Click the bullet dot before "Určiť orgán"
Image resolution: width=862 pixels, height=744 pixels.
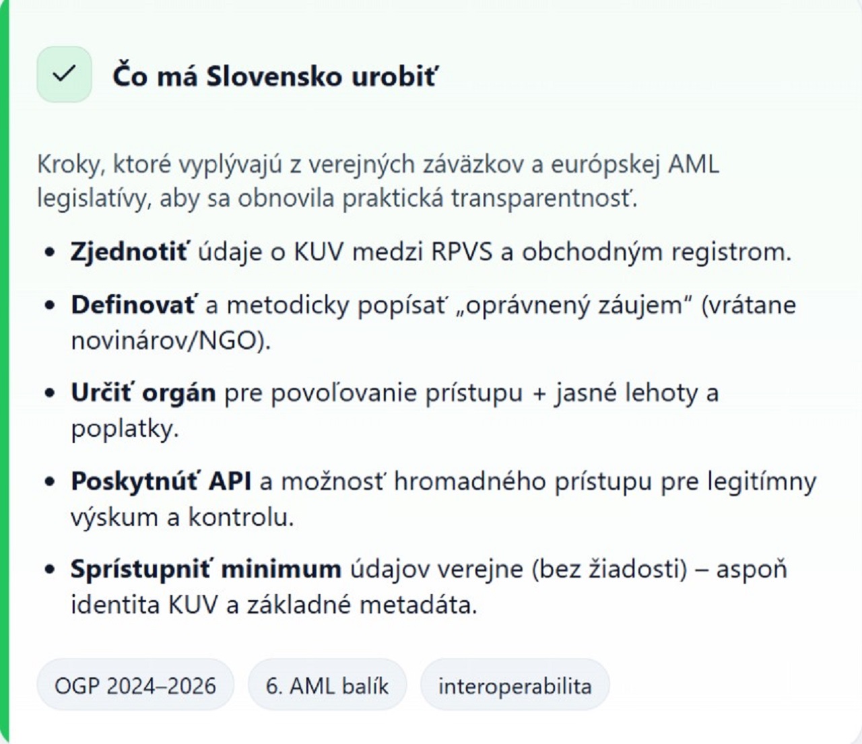point(49,393)
